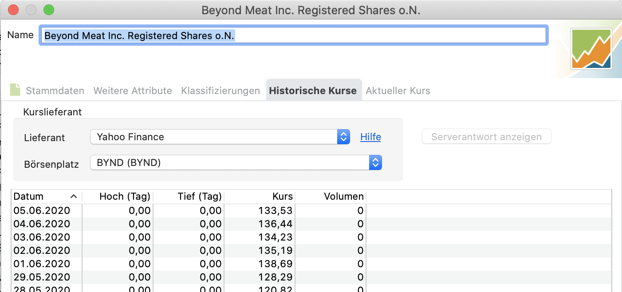Click the Hilfe link
The image size is (622, 292).
pos(370,137)
